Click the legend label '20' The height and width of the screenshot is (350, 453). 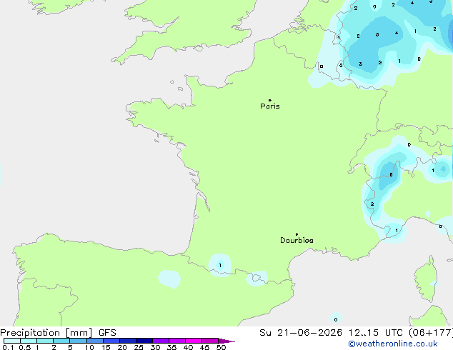click(122, 347)
